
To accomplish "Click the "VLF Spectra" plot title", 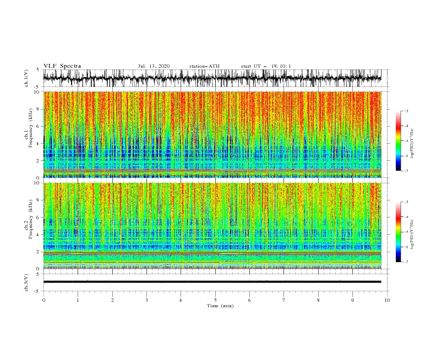I will [x=62, y=66].
